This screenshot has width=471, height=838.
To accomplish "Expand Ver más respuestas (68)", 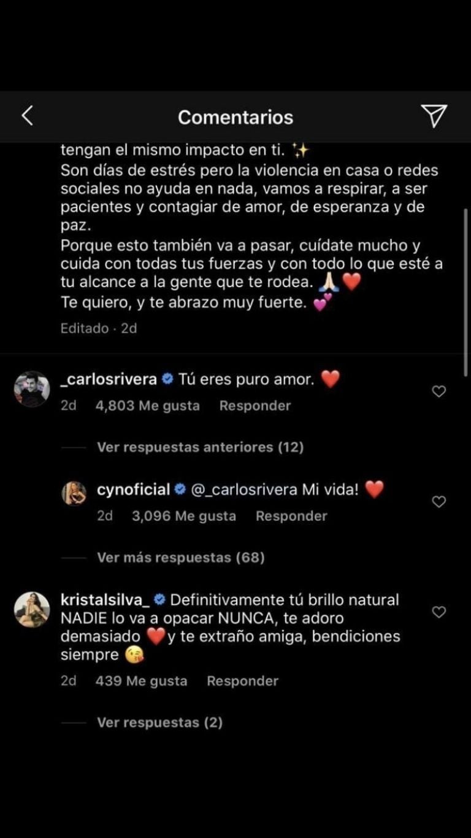I will [x=180, y=558].
